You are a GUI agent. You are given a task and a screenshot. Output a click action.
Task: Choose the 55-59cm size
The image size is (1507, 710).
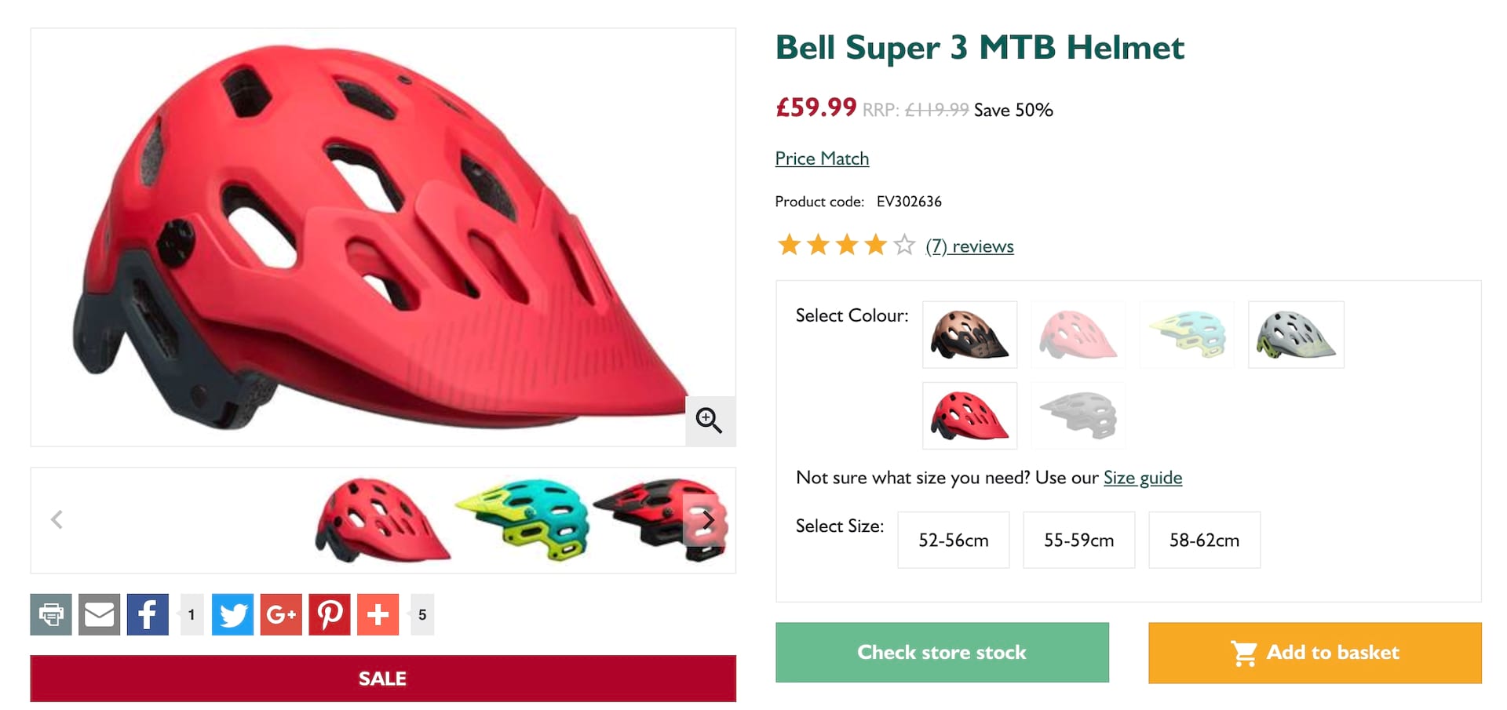[x=1079, y=540]
